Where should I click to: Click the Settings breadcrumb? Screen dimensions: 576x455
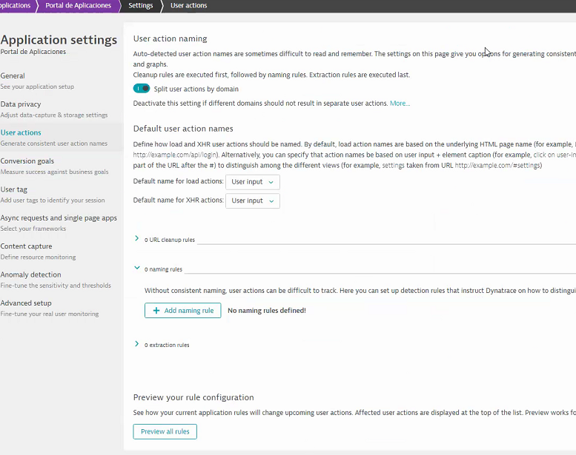(140, 6)
